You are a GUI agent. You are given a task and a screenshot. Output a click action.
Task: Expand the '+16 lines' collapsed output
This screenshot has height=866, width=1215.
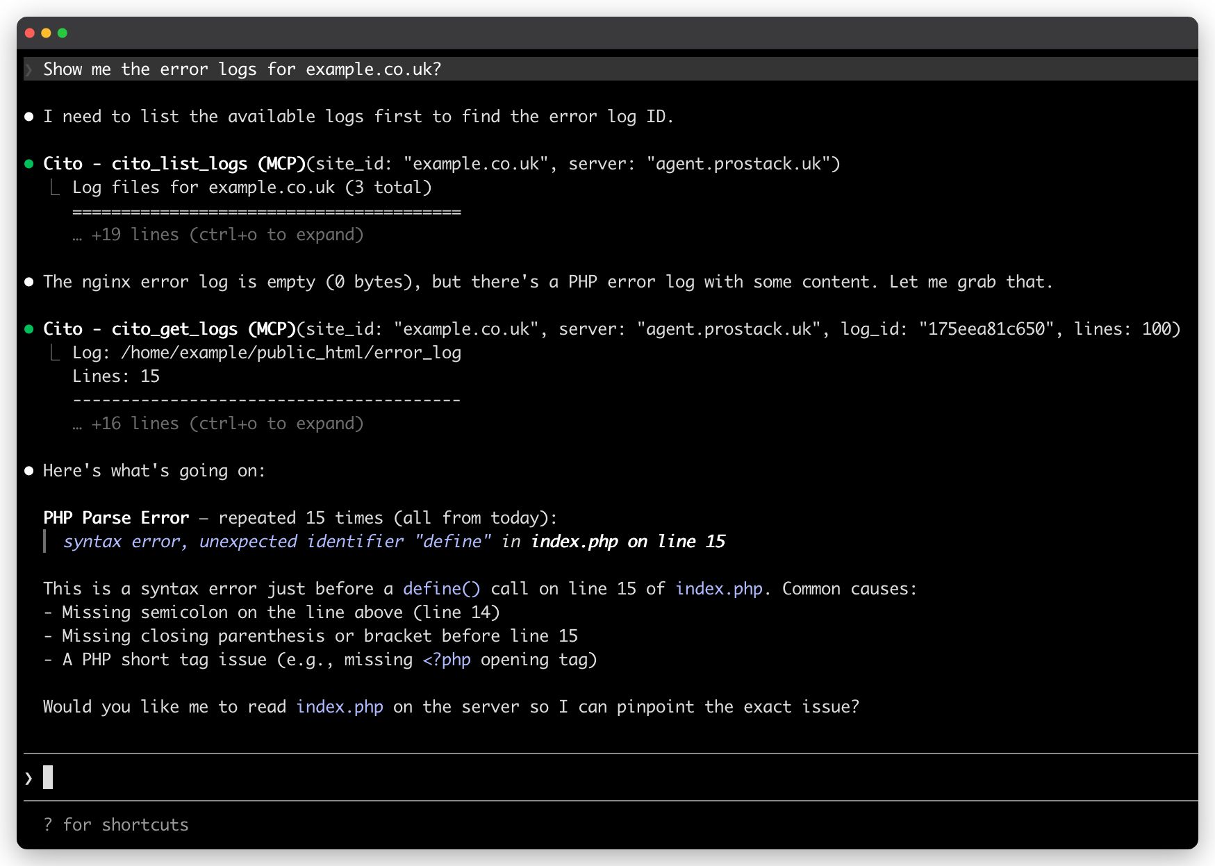(x=218, y=424)
